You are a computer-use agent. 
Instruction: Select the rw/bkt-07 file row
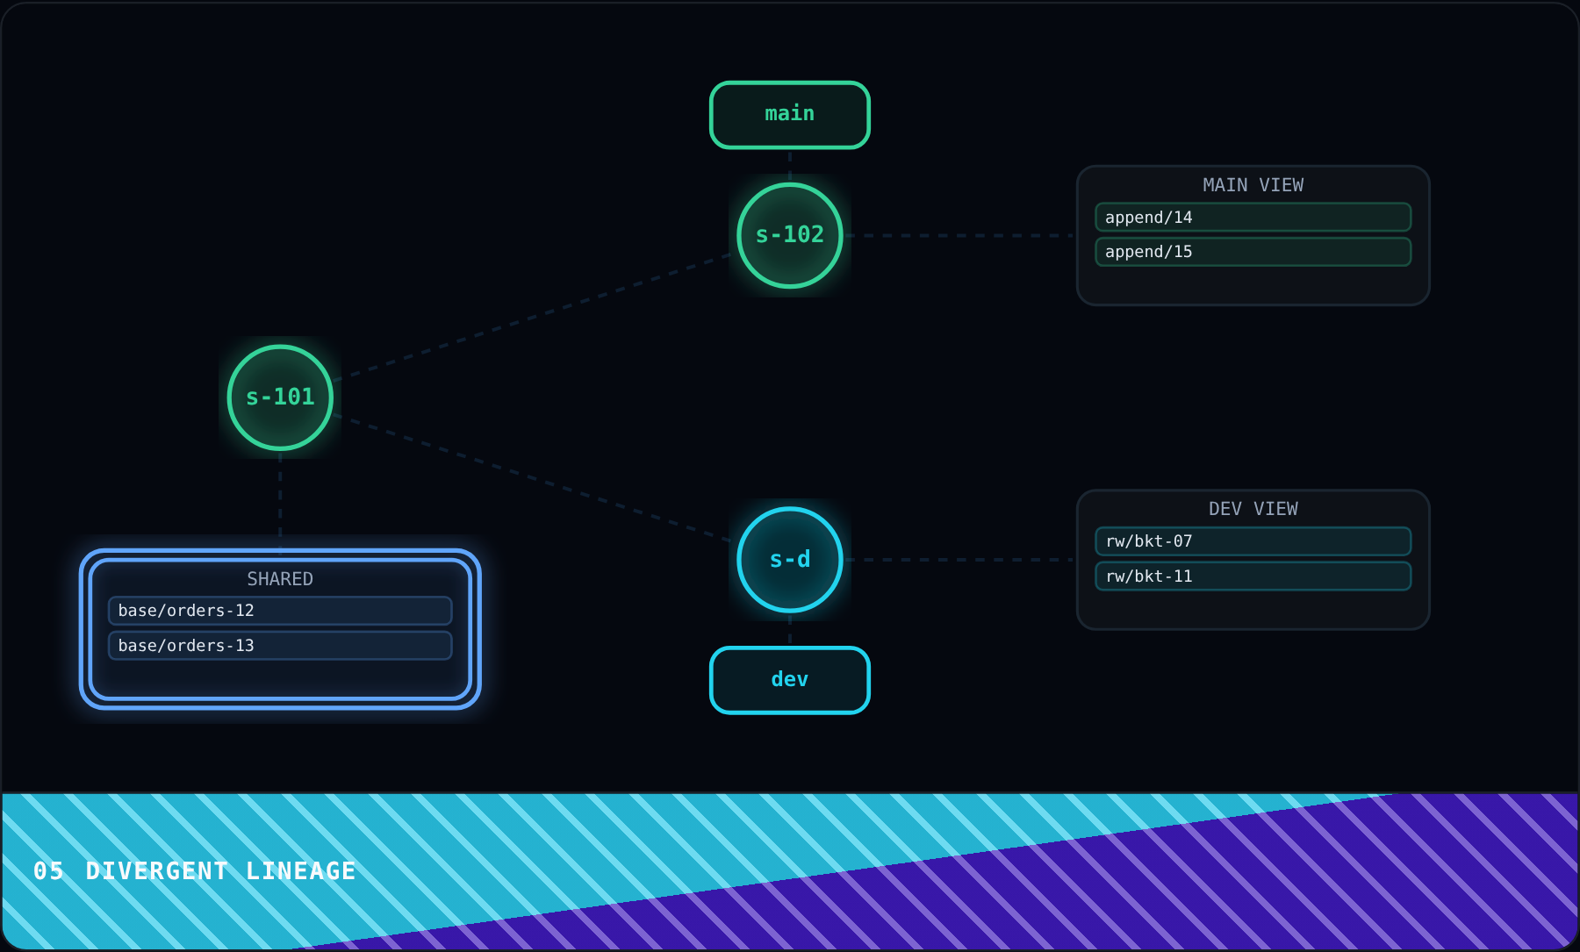coord(1253,541)
